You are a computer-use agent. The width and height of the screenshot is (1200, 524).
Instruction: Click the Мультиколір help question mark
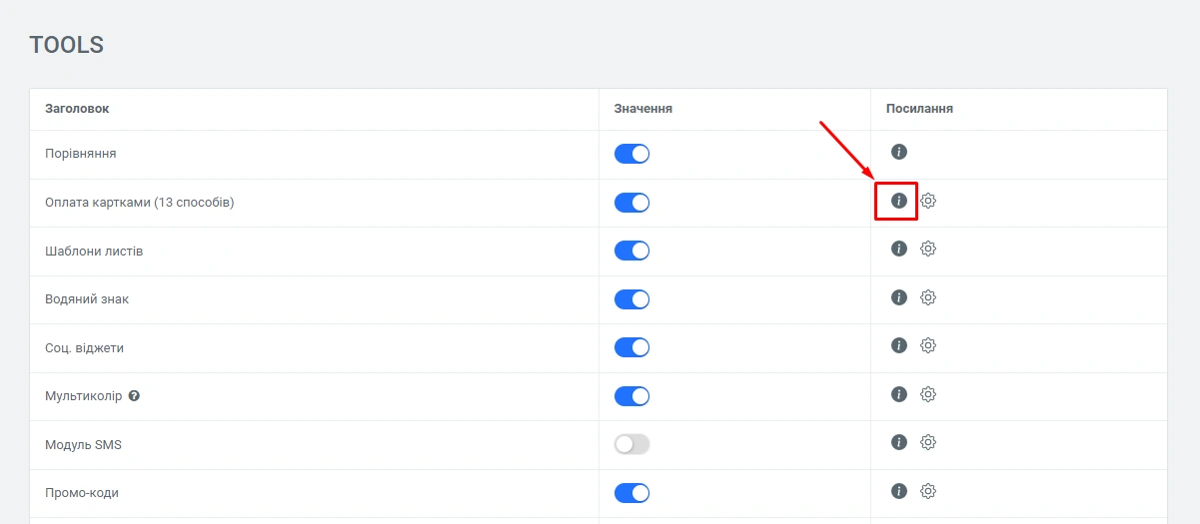[x=134, y=396]
